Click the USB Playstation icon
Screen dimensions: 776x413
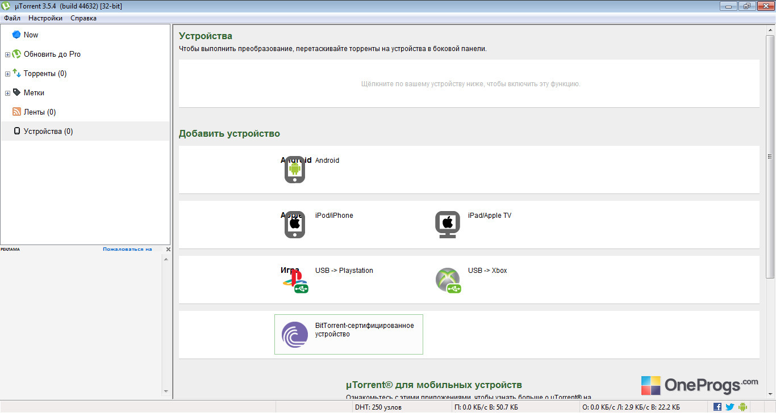coord(295,281)
